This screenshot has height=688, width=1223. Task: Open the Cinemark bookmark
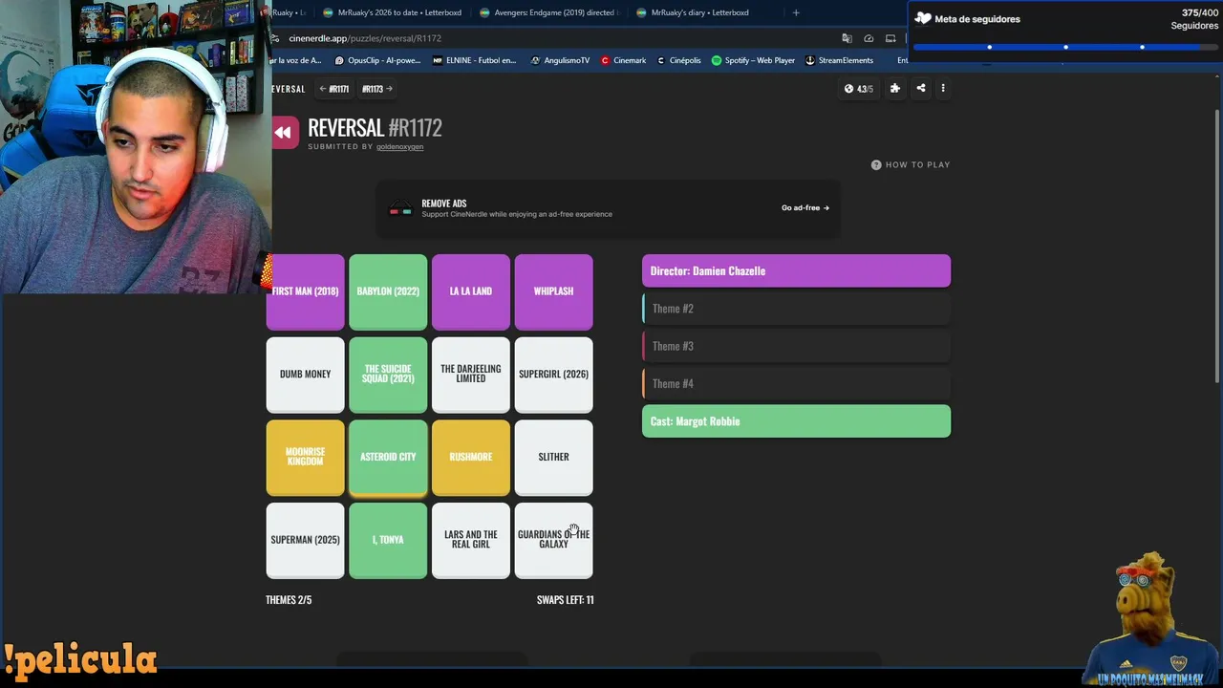(623, 61)
